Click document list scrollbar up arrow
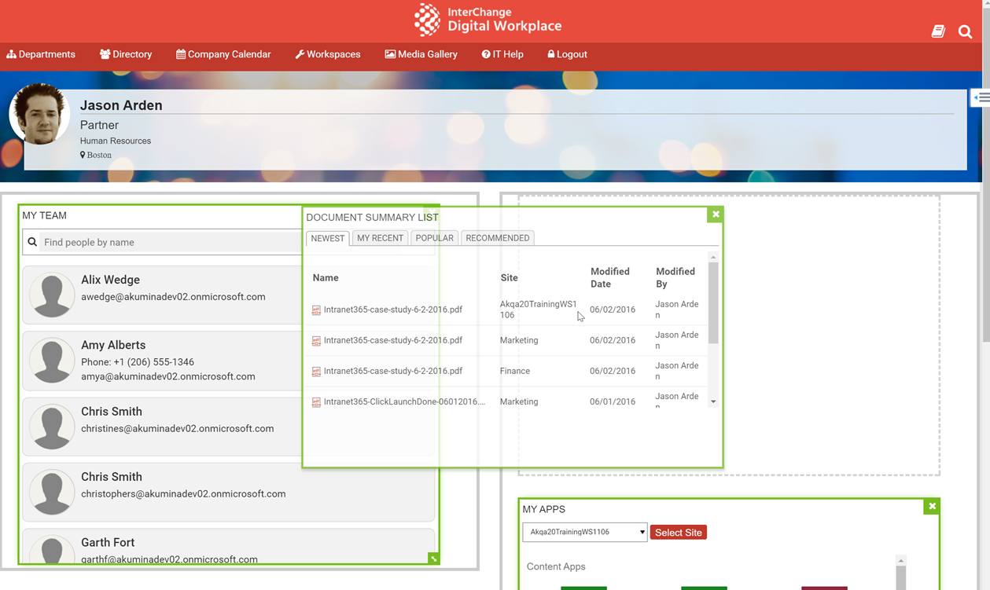 coord(713,258)
